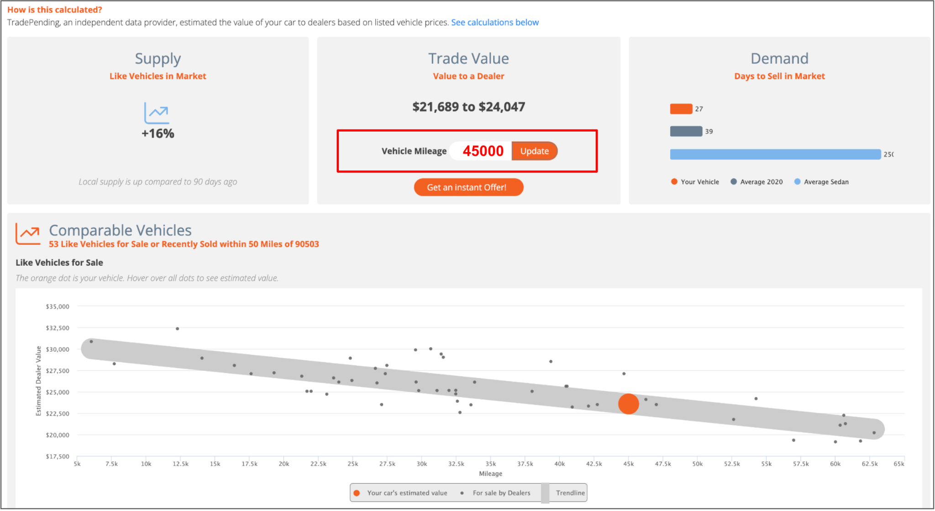This screenshot has height=511, width=935.
Task: Click the 'Average Sedan' demand legend dot
Action: click(798, 182)
